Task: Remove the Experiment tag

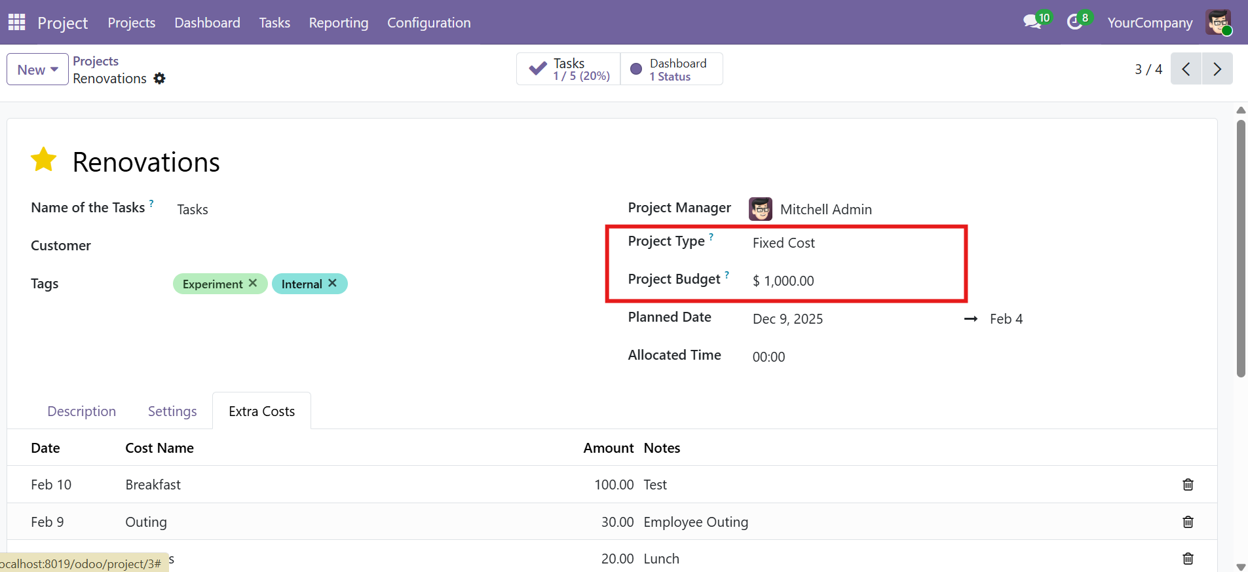Action: pyautogui.click(x=253, y=283)
